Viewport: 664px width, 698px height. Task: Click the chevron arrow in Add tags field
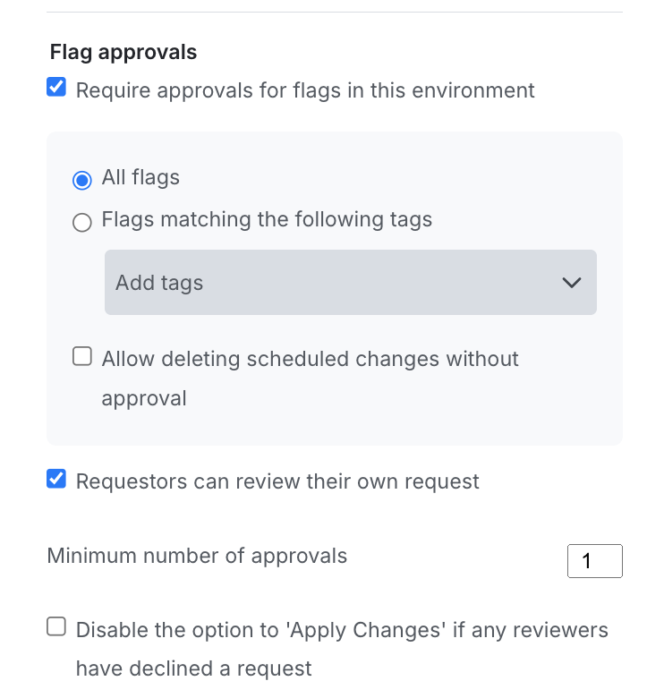571,283
